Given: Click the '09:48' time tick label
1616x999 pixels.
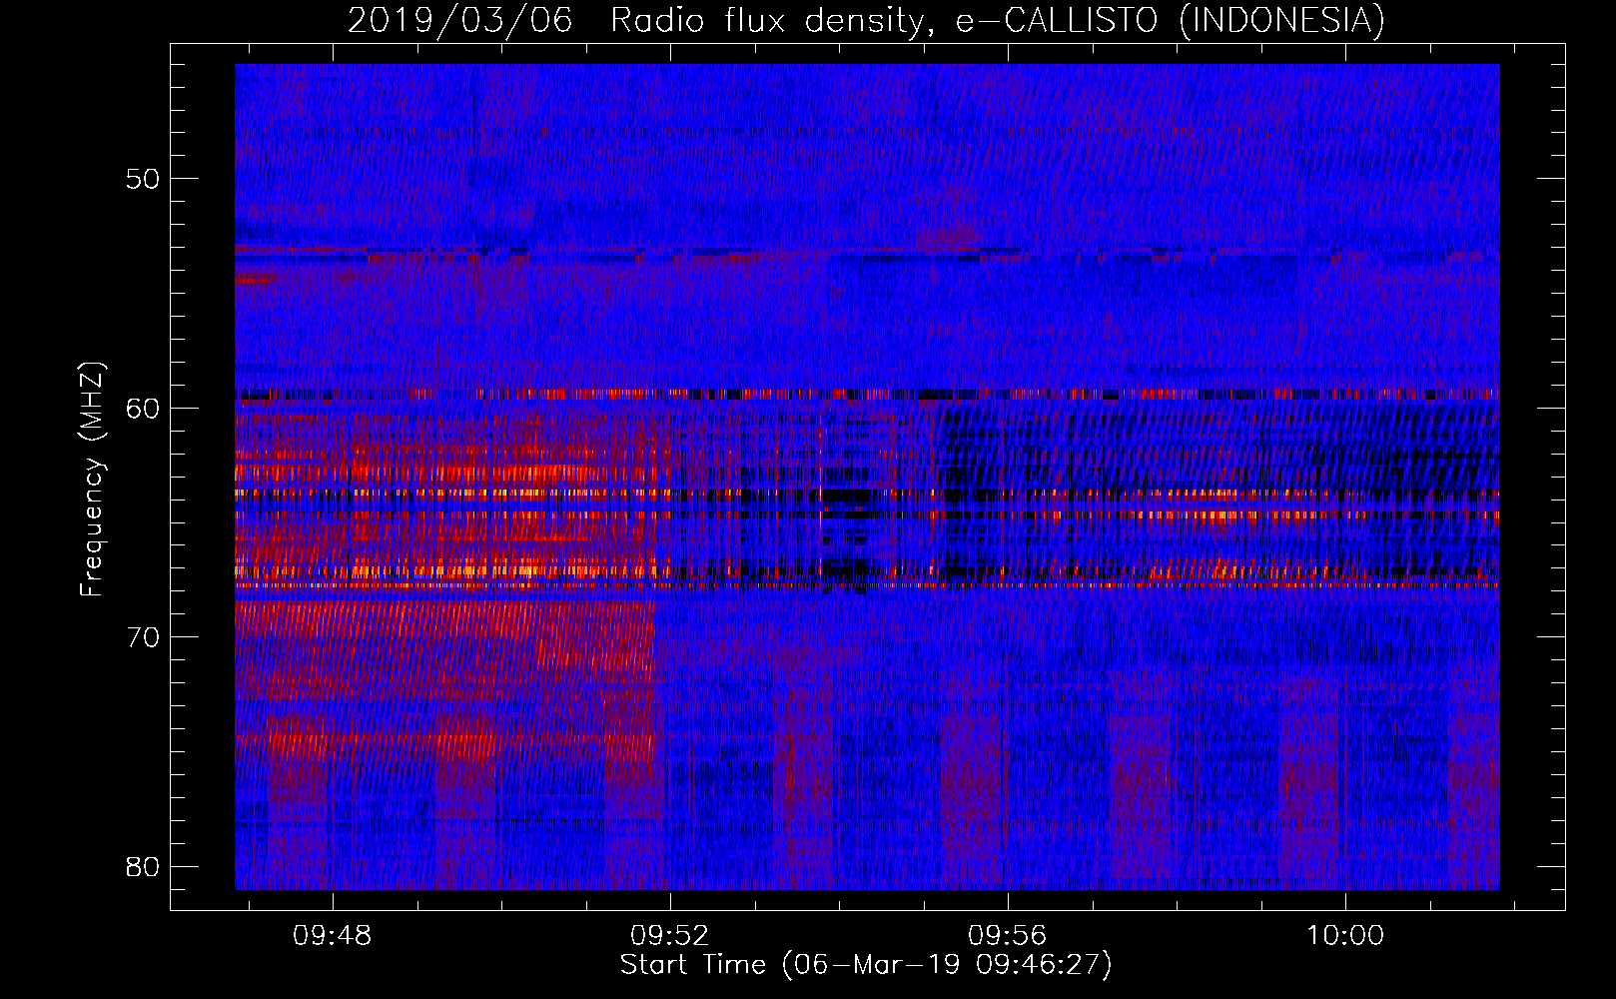Looking at the screenshot, I should coord(332,935).
